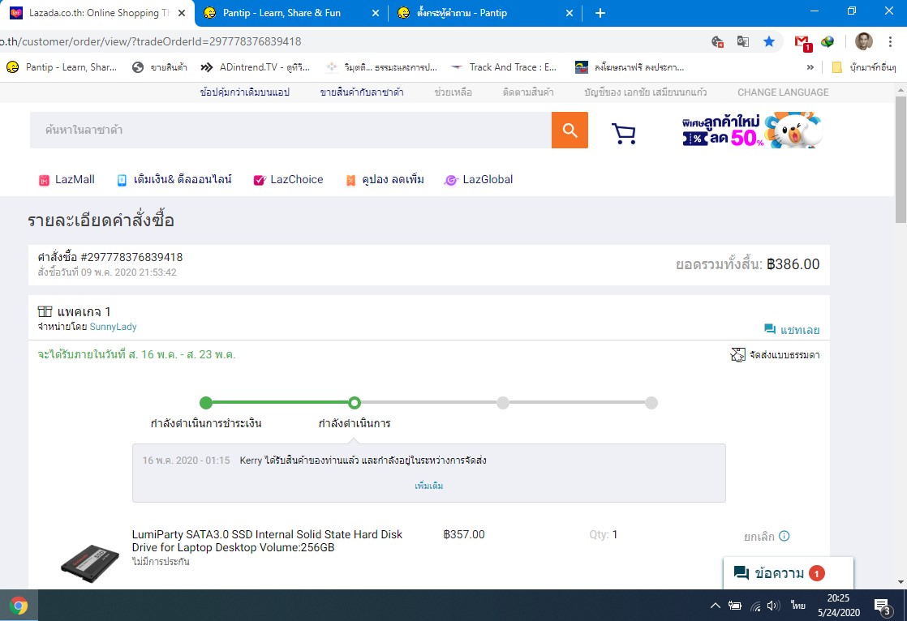Open ADintrend.TV bookmark
Viewport: 907px width, 621px height.
tap(255, 67)
